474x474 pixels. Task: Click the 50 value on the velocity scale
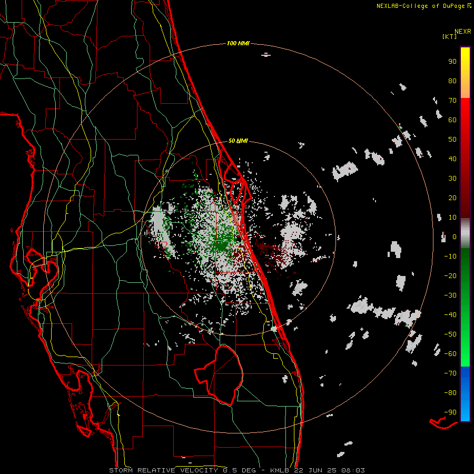coord(452,140)
